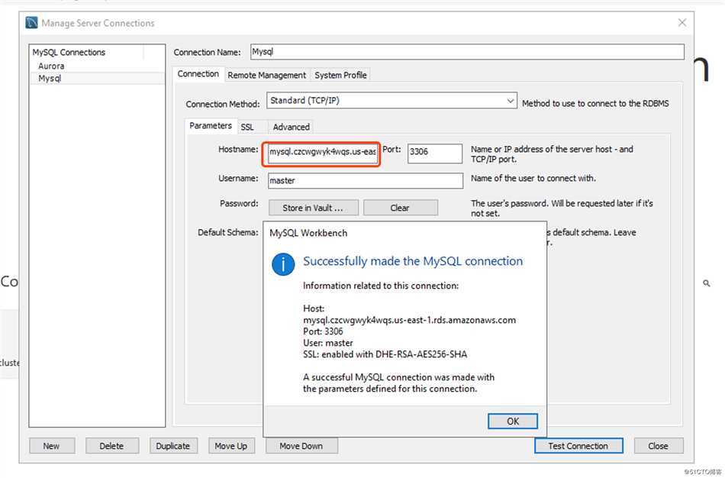Click the blue information icon in dialog

click(x=283, y=264)
